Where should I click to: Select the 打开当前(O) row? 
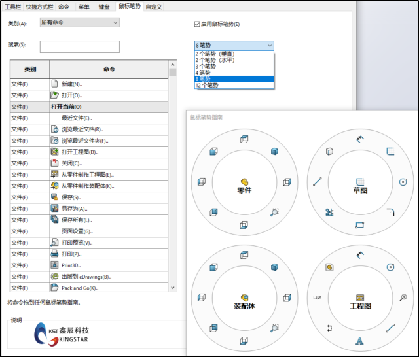pos(89,107)
